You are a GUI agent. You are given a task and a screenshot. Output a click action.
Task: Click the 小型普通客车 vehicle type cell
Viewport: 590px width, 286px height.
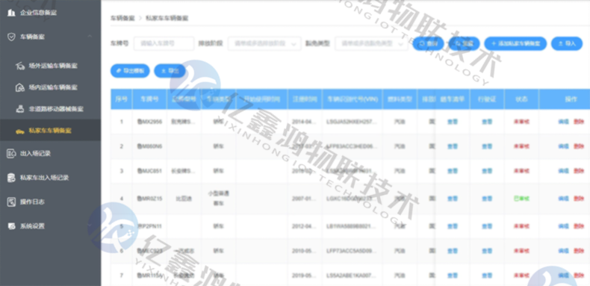click(x=219, y=199)
